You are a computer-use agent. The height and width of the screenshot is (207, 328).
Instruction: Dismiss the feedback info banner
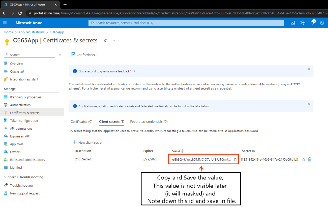point(309,69)
